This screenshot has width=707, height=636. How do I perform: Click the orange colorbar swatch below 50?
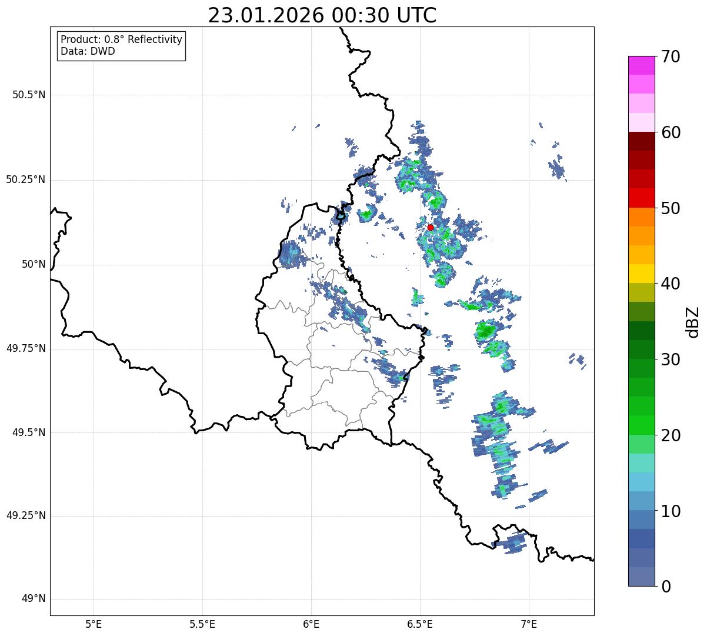[x=641, y=217]
